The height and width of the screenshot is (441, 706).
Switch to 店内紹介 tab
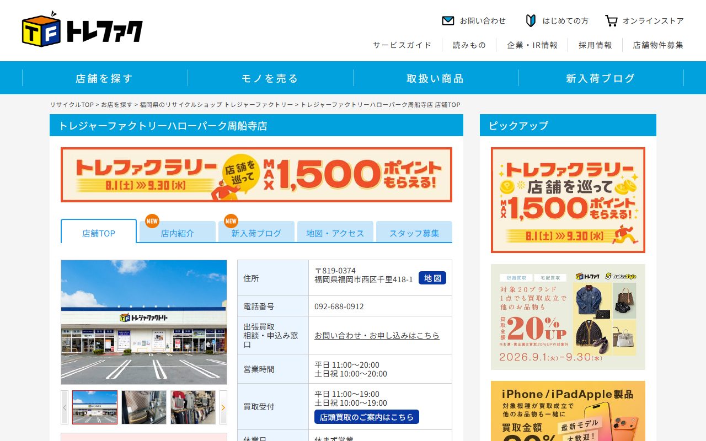(x=178, y=233)
